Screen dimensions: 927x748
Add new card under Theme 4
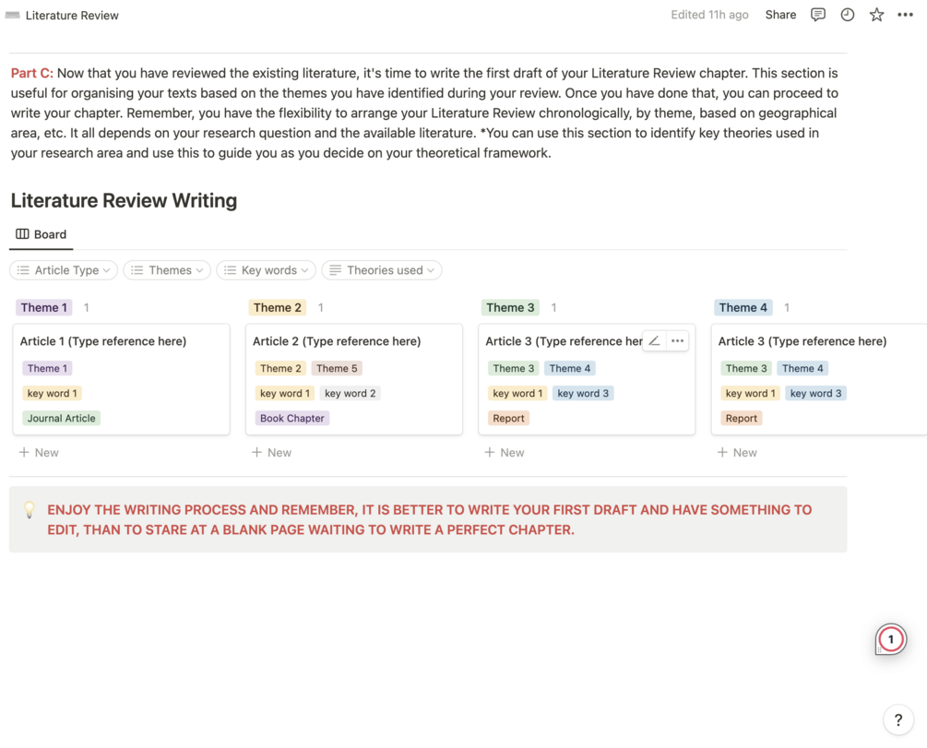pyautogui.click(x=737, y=452)
